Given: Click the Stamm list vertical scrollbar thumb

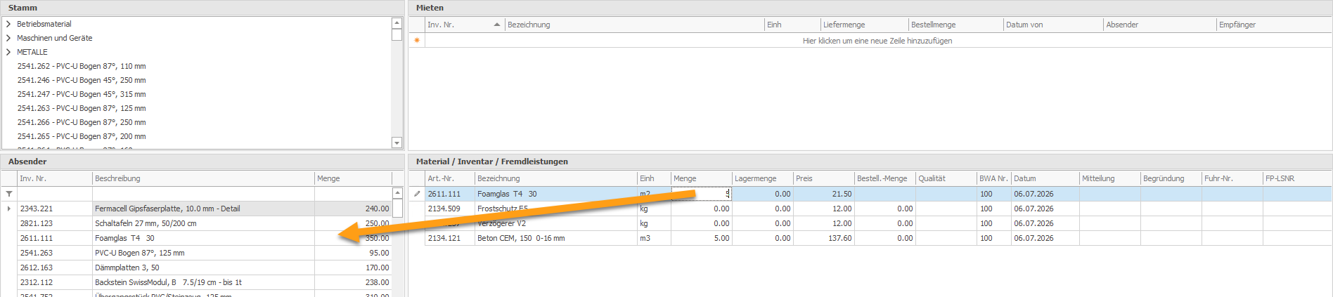Looking at the screenshot, I should (397, 34).
